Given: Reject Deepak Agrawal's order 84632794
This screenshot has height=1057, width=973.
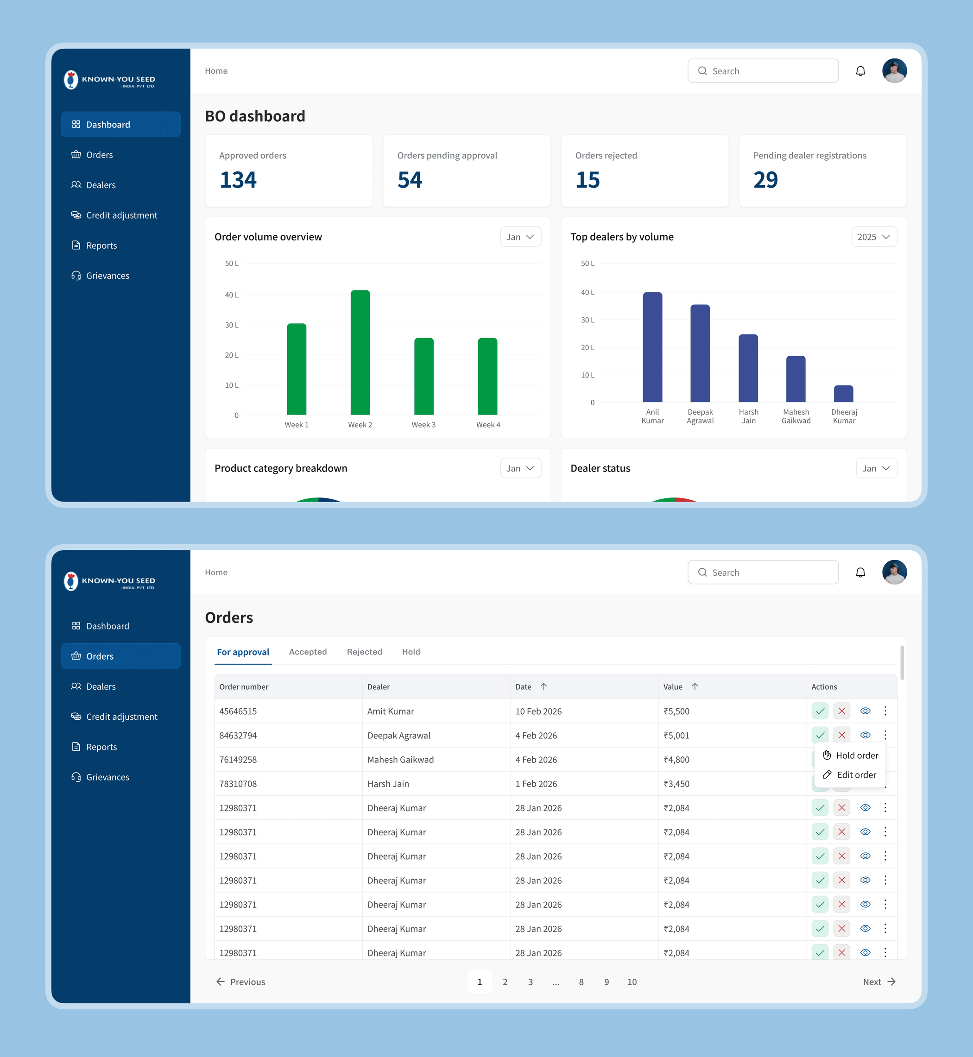Looking at the screenshot, I should [841, 735].
